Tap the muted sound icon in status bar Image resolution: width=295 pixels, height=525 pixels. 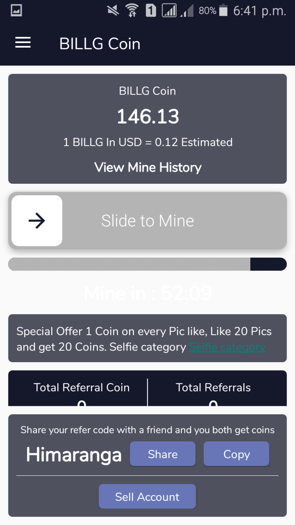(113, 11)
